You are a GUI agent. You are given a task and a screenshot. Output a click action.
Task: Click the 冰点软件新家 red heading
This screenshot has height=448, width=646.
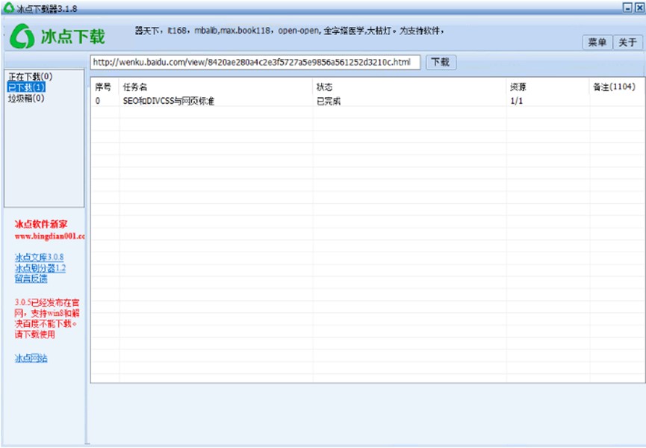click(41, 225)
